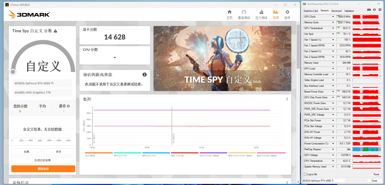Switch to the Graphics Card tab
The width and height of the screenshot is (385, 185).
[310, 11]
